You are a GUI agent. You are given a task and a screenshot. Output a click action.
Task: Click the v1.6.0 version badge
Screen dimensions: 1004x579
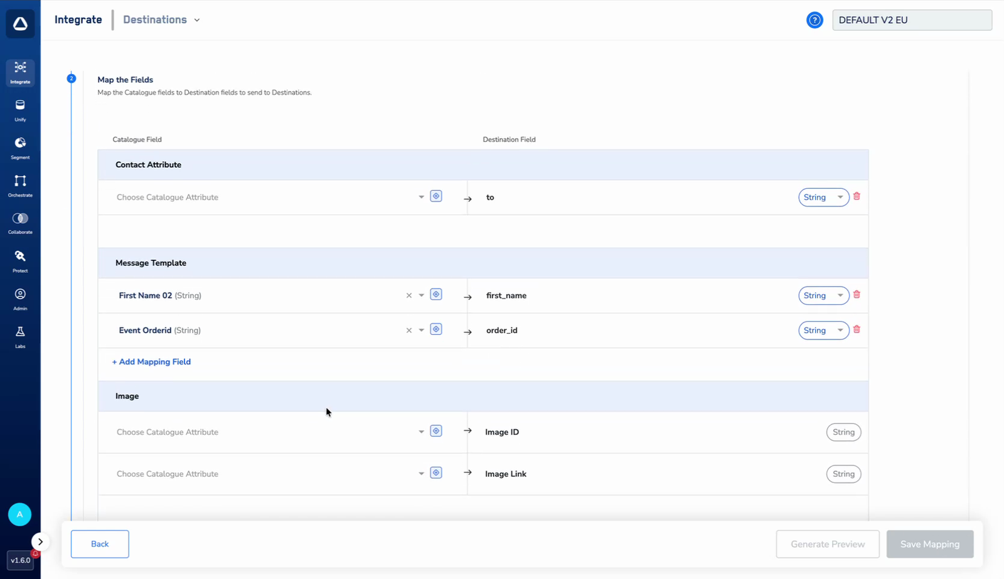20,560
